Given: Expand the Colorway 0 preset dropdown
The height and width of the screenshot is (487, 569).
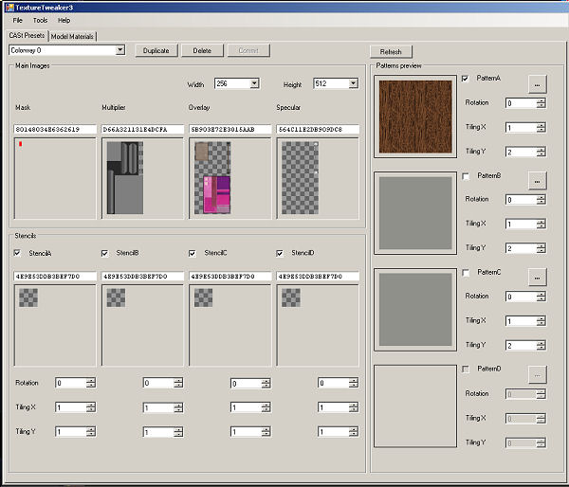Looking at the screenshot, I should pos(119,50).
